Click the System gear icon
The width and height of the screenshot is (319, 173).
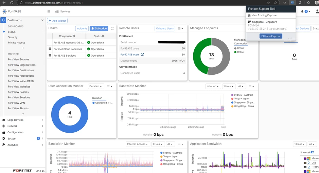4,138
